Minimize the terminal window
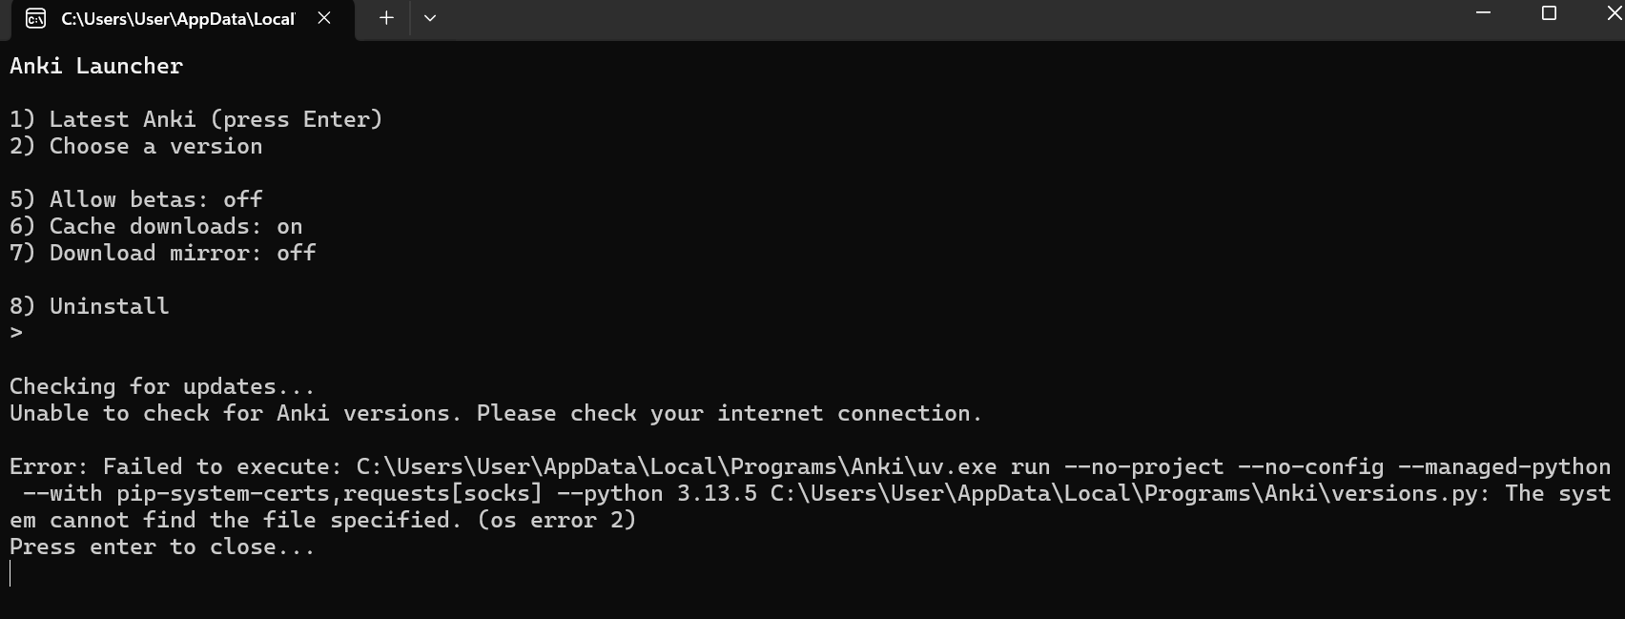The width and height of the screenshot is (1625, 619). tap(1483, 13)
